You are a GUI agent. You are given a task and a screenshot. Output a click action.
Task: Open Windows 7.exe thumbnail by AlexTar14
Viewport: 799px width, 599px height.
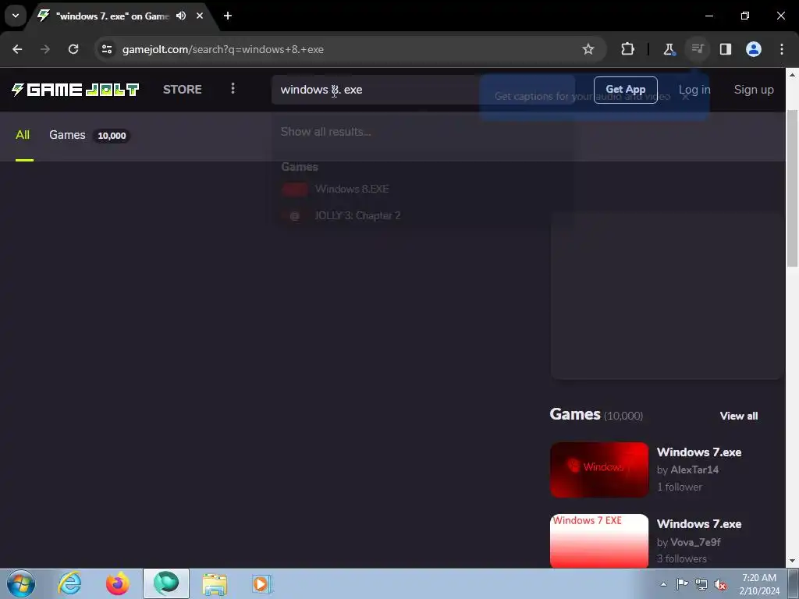point(599,470)
